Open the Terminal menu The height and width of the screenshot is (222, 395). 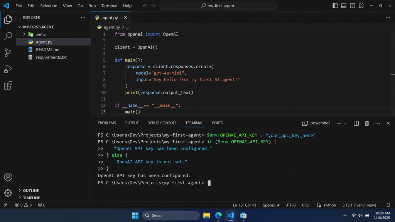pyautogui.click(x=109, y=6)
